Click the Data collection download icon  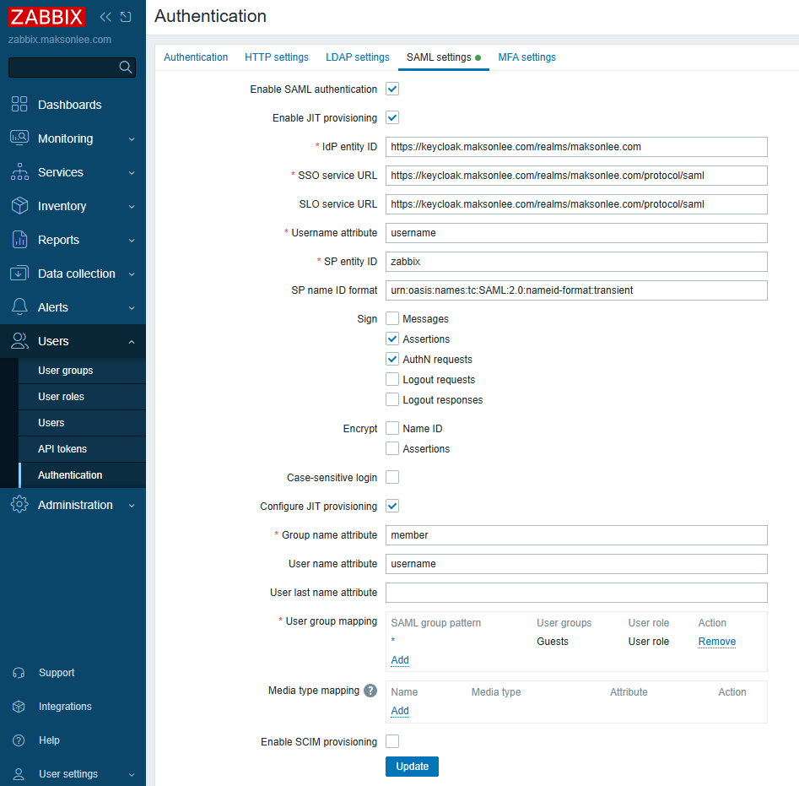tap(19, 274)
